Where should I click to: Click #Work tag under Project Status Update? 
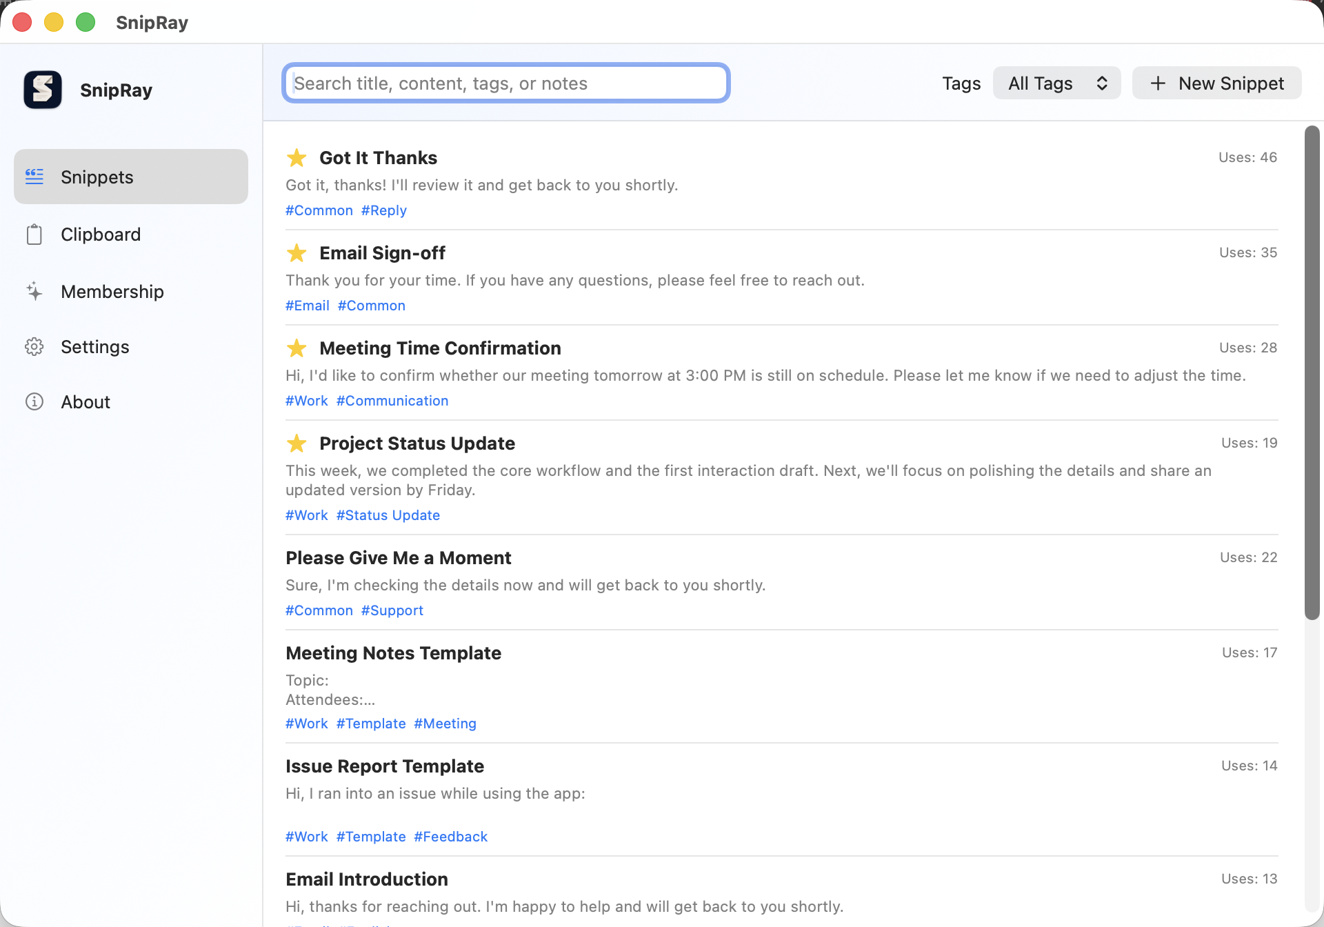pyautogui.click(x=307, y=515)
